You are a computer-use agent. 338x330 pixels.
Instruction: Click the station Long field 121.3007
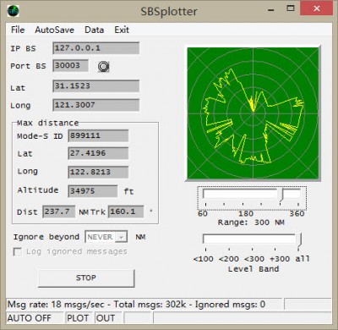coord(95,105)
